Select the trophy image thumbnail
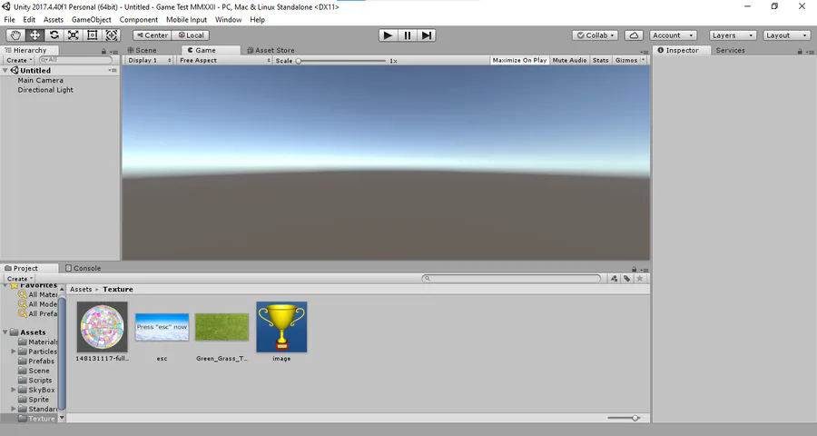This screenshot has width=817, height=436. coord(281,327)
